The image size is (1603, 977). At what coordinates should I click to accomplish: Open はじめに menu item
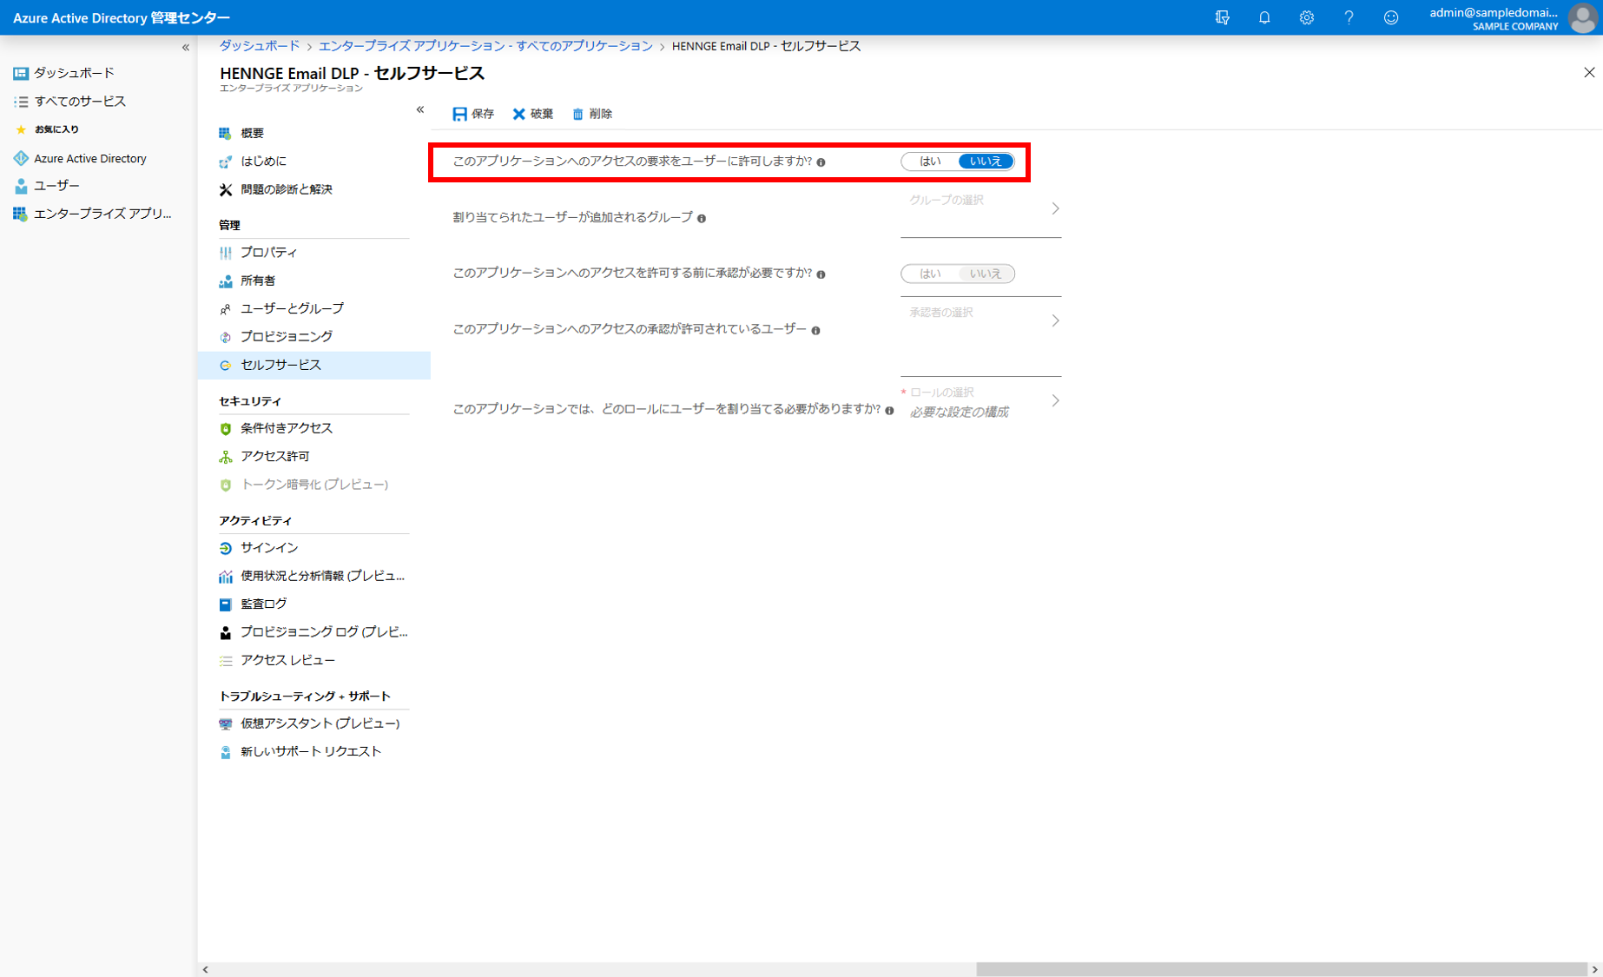314,162
